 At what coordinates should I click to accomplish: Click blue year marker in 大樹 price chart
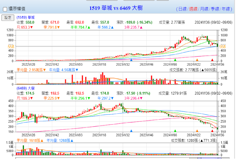click(x=131, y=131)
